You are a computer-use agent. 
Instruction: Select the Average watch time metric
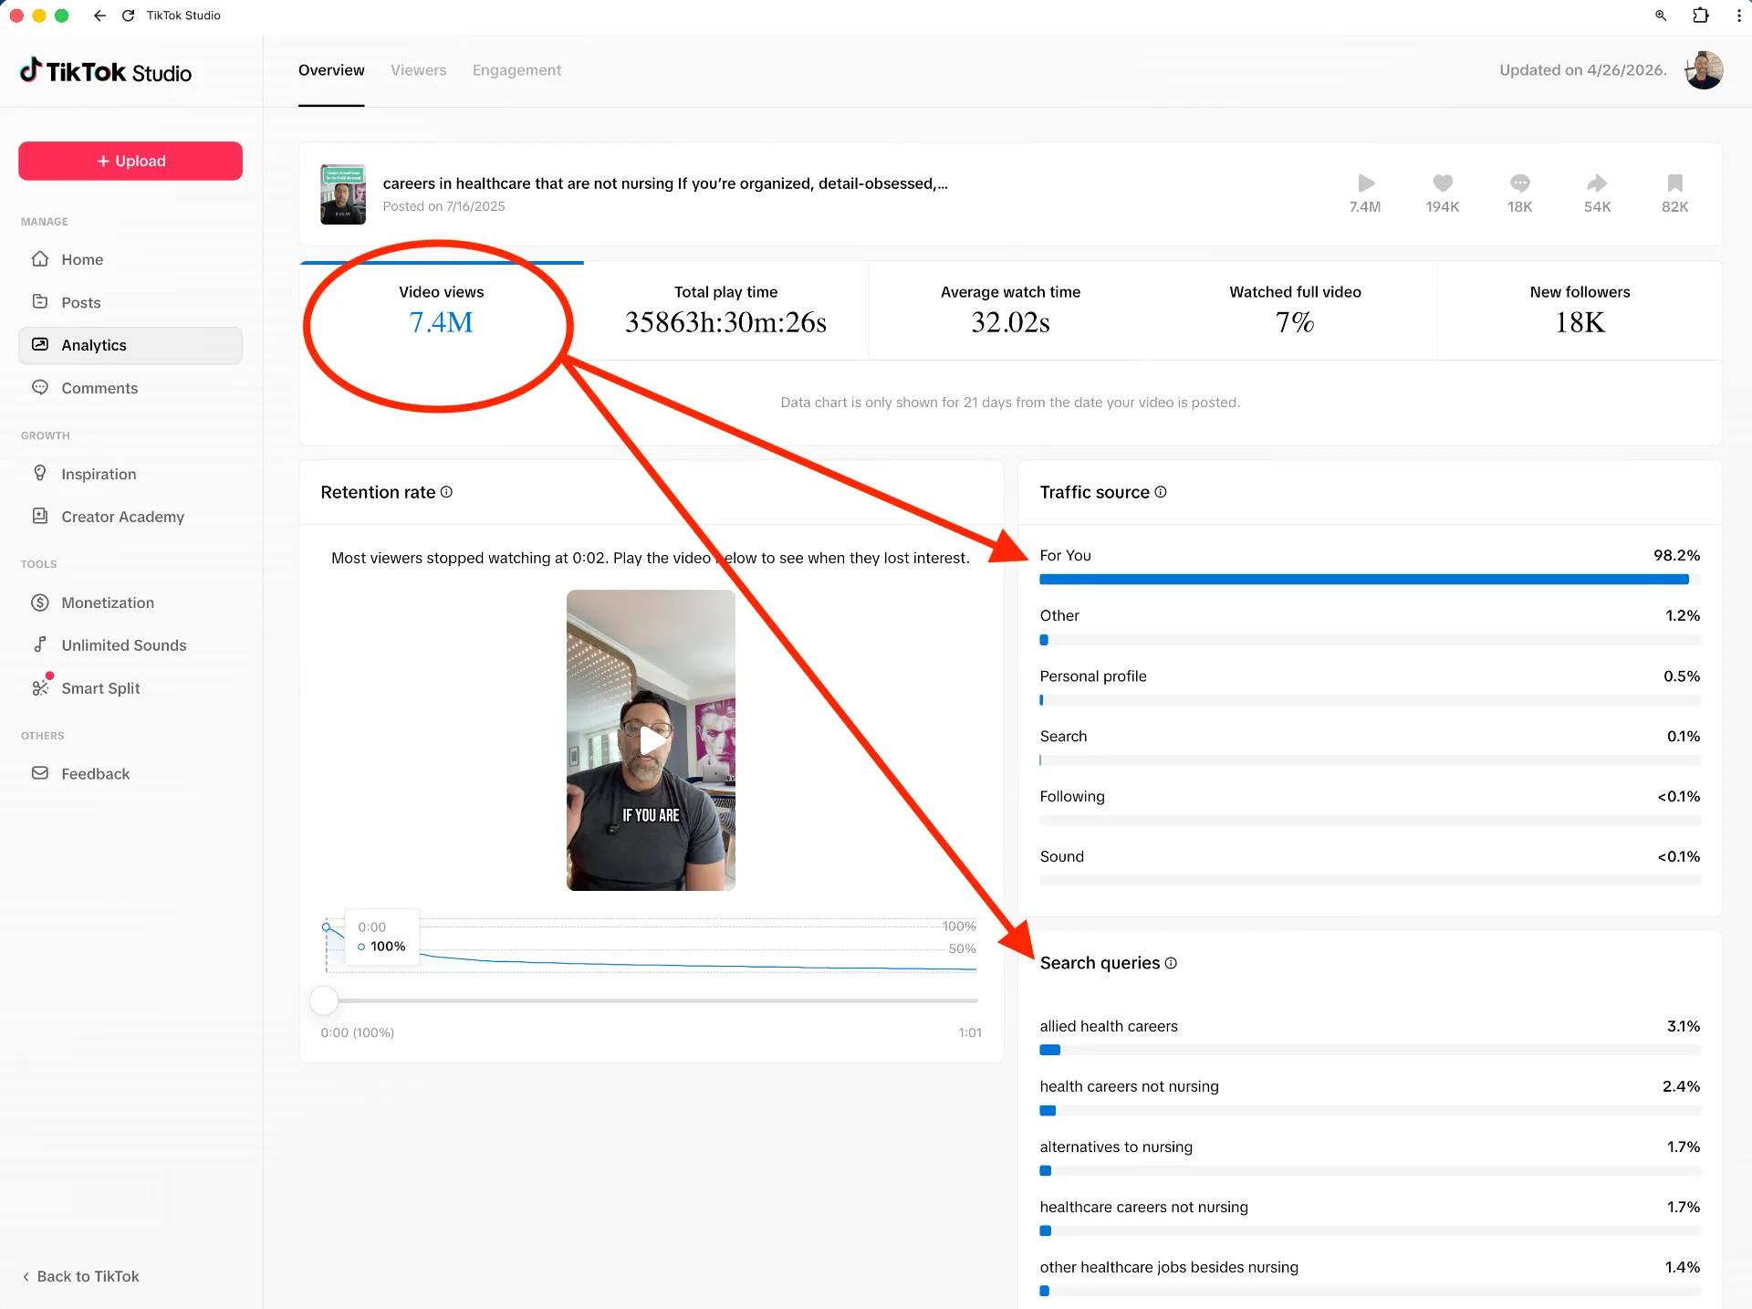coord(1010,310)
